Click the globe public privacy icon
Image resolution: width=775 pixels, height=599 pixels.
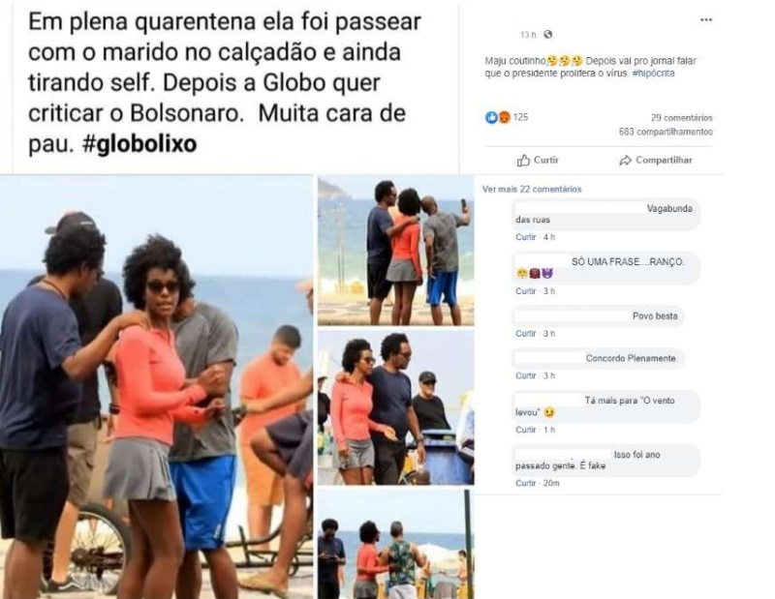pyautogui.click(x=547, y=35)
